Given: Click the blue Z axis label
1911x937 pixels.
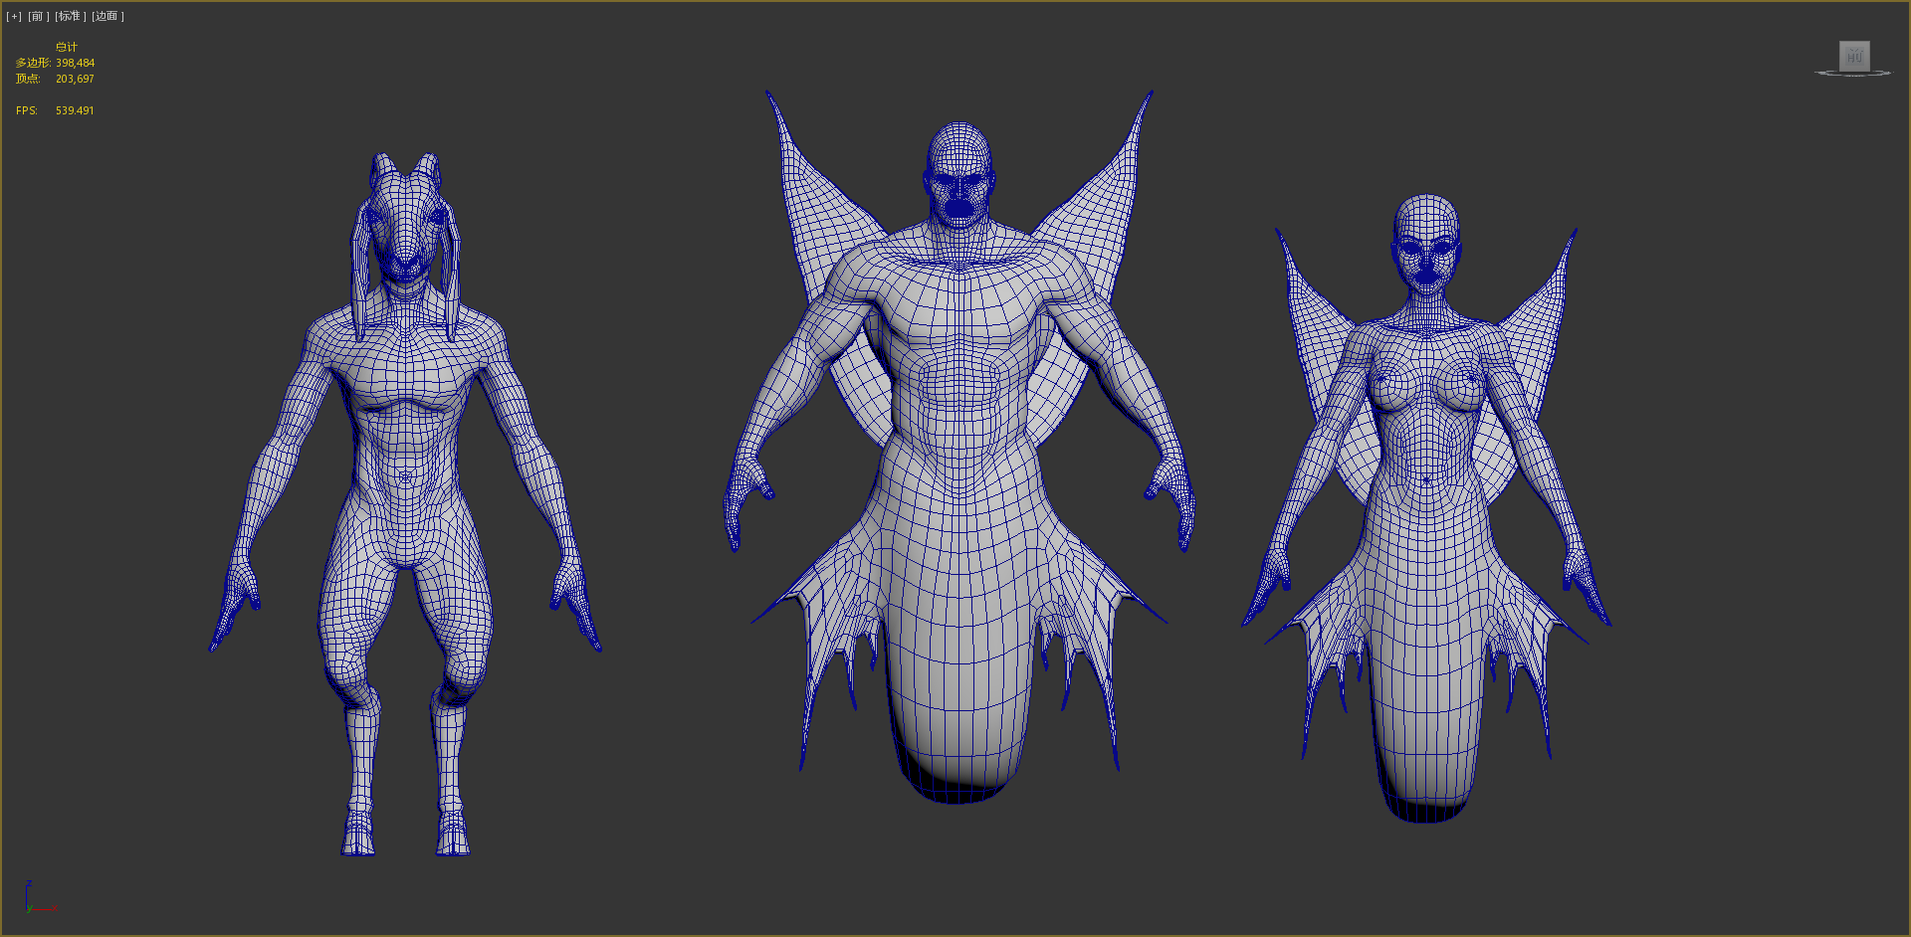Looking at the screenshot, I should (28, 883).
